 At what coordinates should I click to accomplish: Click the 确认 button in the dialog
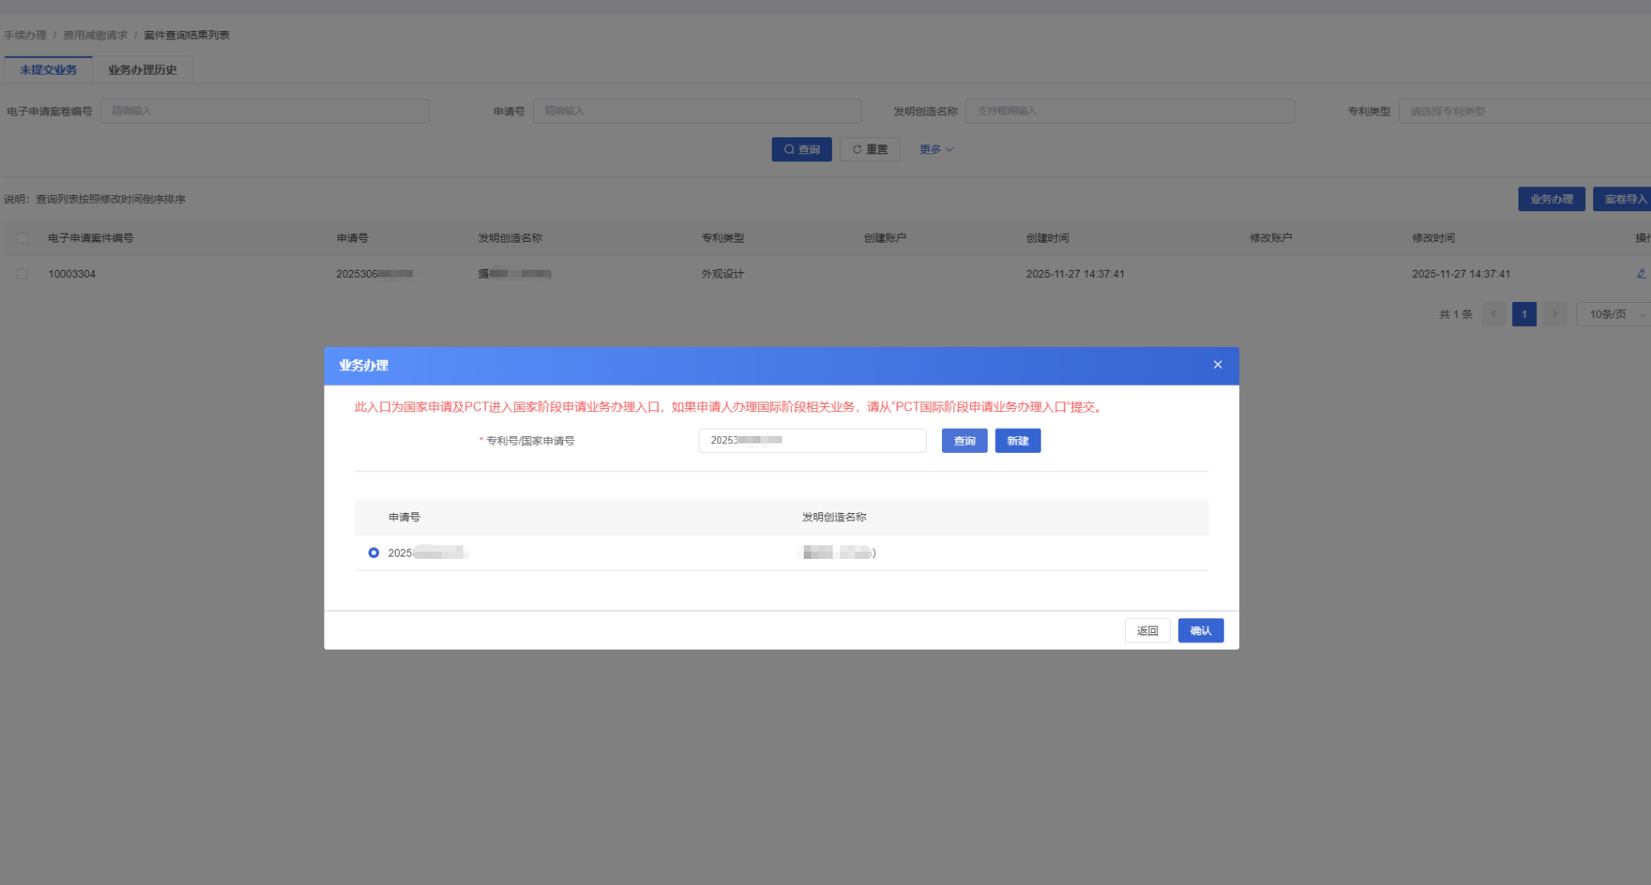point(1200,630)
